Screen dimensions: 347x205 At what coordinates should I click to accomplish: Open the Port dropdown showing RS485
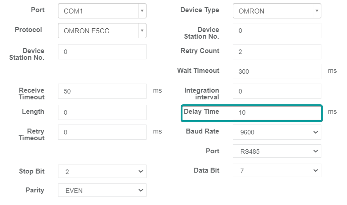pyautogui.click(x=277, y=152)
